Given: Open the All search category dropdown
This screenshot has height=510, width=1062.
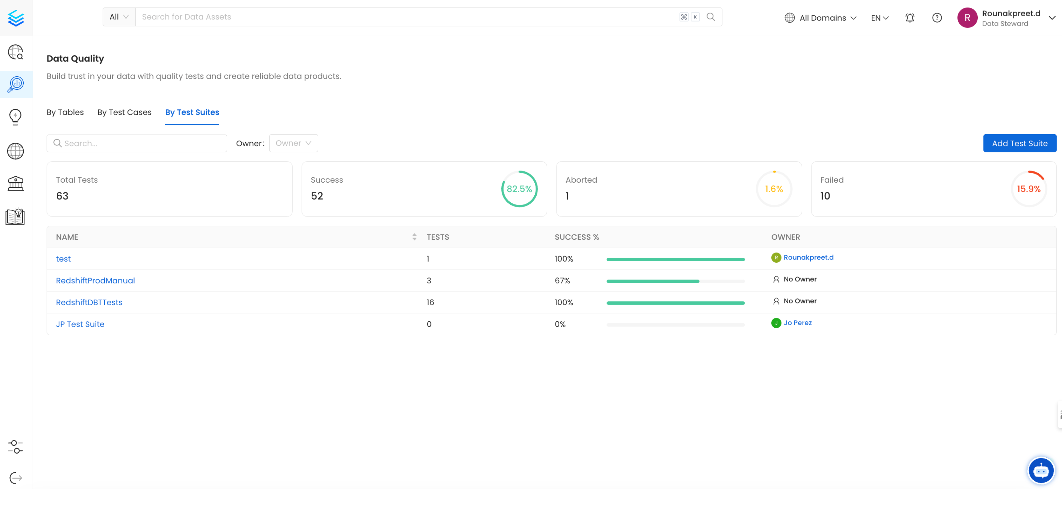Looking at the screenshot, I should pos(119,17).
